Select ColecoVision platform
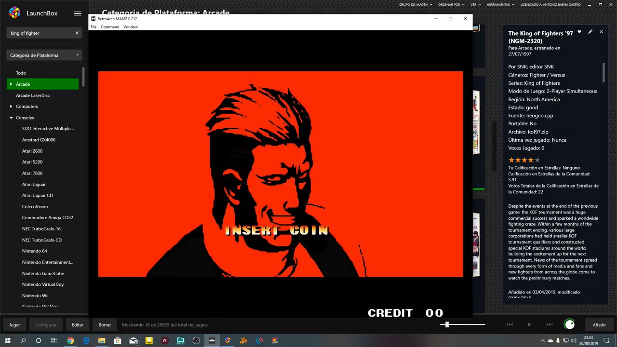Image resolution: width=617 pixels, height=347 pixels. 35,206
